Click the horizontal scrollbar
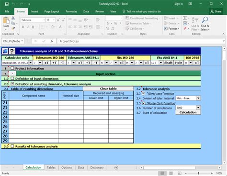This screenshot has height=176, width=227. tap(169, 168)
